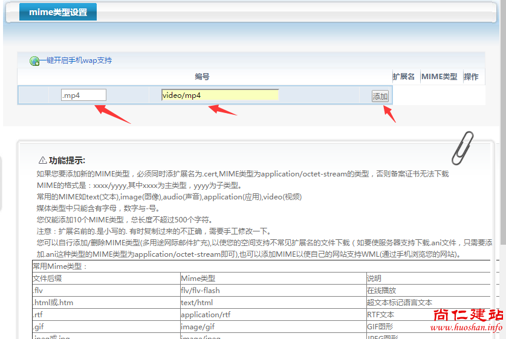
Task: Click the globe icon beside the wap link
Action: pyautogui.click(x=34, y=61)
